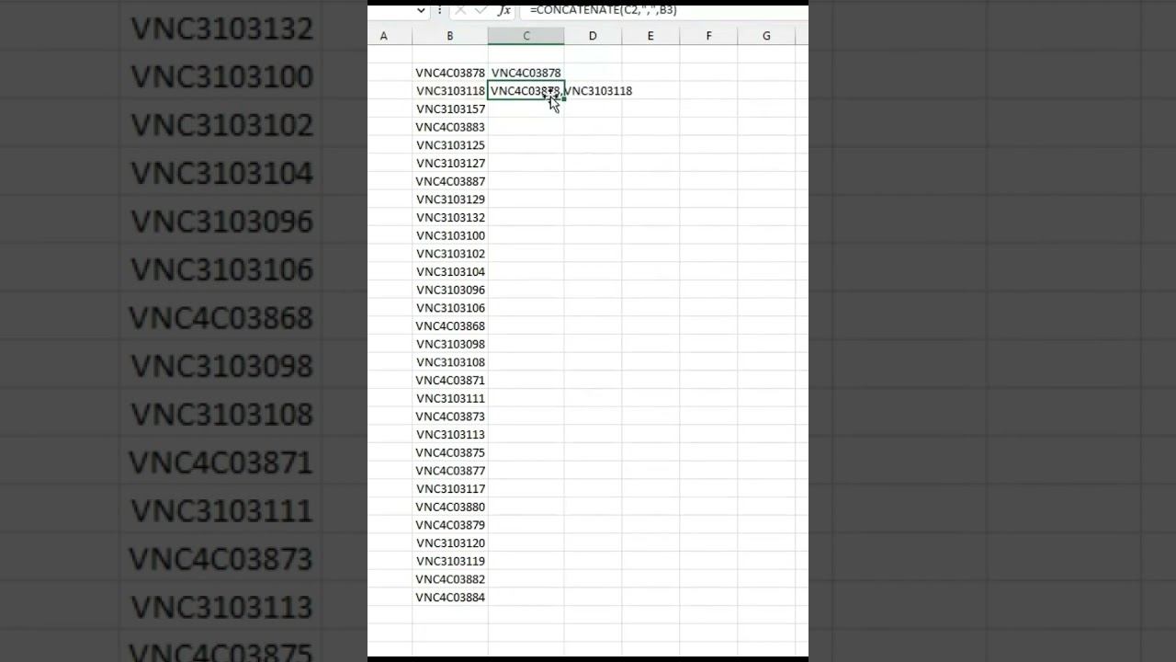Select column F header
Screen dimensions: 1176x662
tap(708, 36)
